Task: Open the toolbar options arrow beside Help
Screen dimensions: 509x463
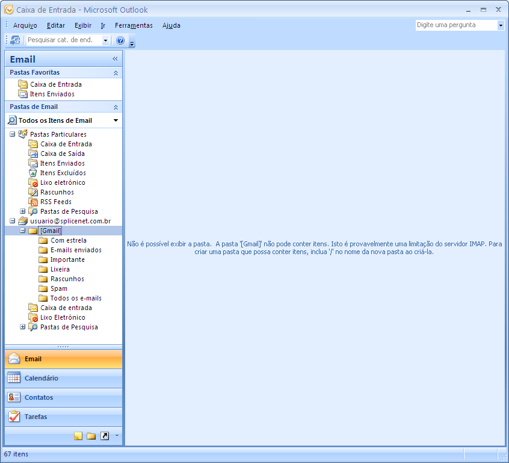Action: point(132,43)
